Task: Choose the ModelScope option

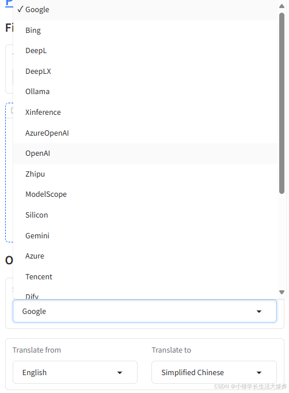Action: pos(145,194)
